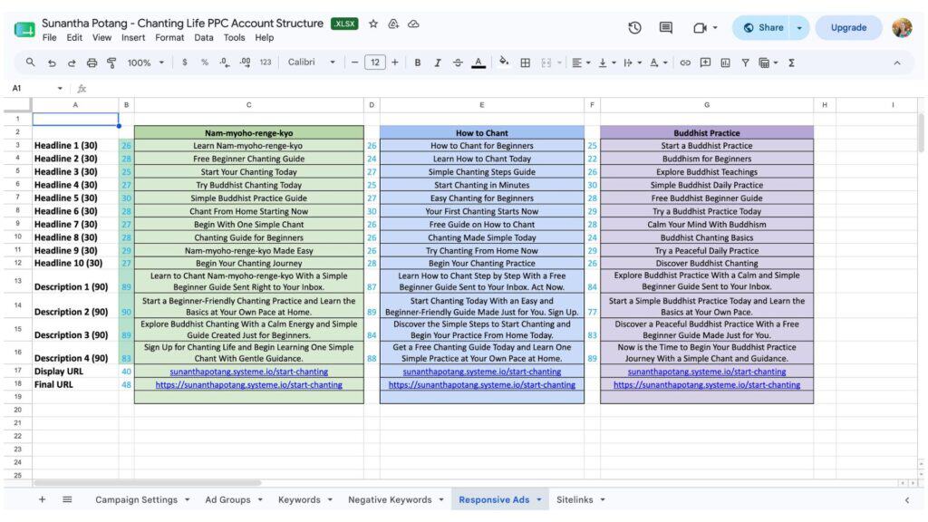Open the account profile picture
This screenshot has height=522, width=928.
(x=902, y=27)
